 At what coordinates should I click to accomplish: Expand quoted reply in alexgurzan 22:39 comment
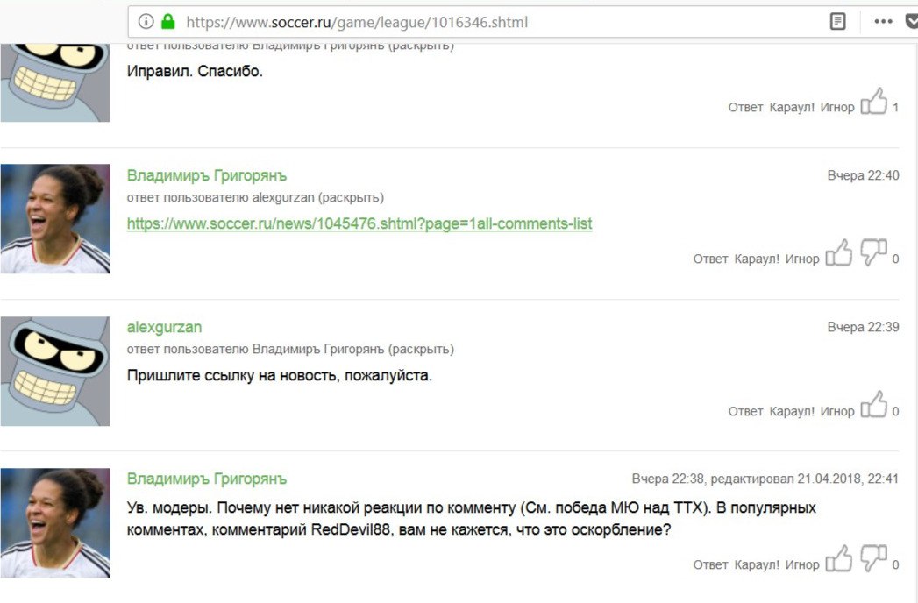pyautogui.click(x=421, y=350)
